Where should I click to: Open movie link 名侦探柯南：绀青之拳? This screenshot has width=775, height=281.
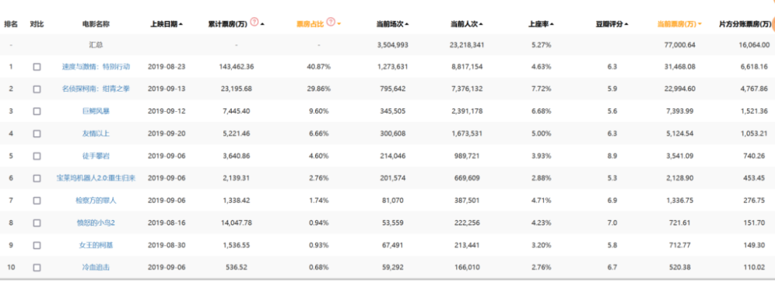96,89
